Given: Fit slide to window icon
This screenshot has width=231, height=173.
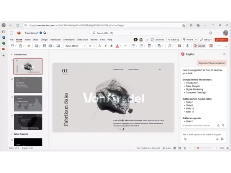Looking at the screenshot, I should click(227, 148).
